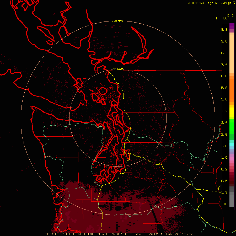This screenshot has height=236, width=236.
Task: Click the "13:08" timestamp in bottom caption
Action: tap(187, 234)
